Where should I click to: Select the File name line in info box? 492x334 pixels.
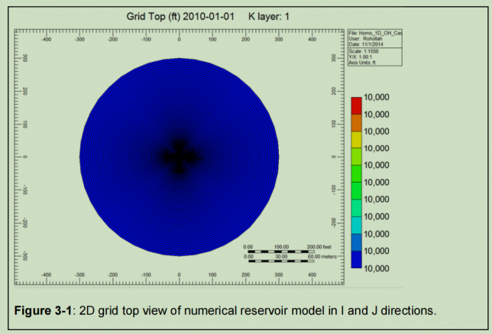coord(374,34)
